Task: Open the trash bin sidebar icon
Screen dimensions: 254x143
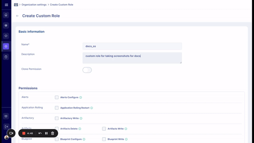Action: [x=6, y=57]
